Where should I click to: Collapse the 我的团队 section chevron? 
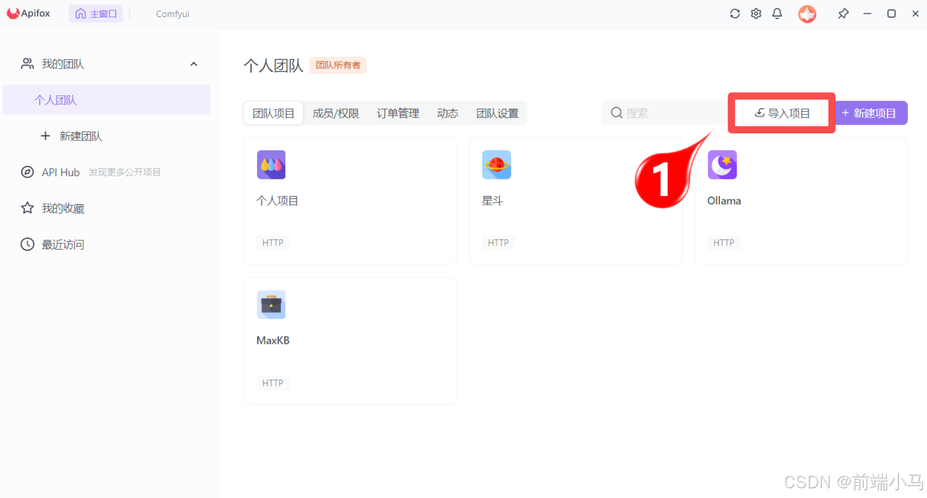point(194,64)
